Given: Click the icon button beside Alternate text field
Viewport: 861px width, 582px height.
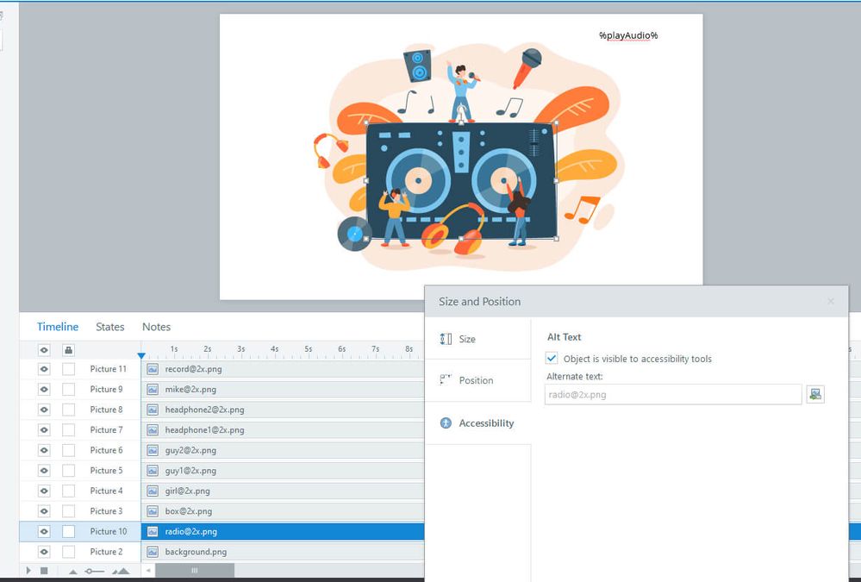Looking at the screenshot, I should click(815, 395).
